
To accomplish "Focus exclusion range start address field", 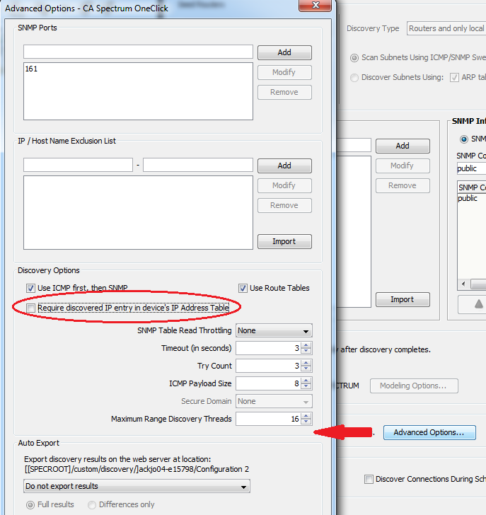I will pos(78,165).
